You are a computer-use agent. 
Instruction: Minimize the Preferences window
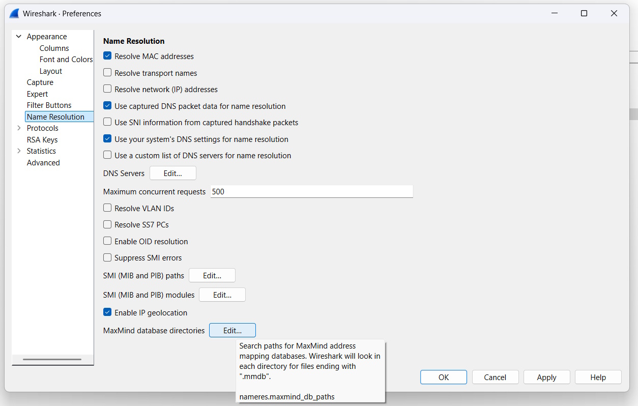[555, 14]
